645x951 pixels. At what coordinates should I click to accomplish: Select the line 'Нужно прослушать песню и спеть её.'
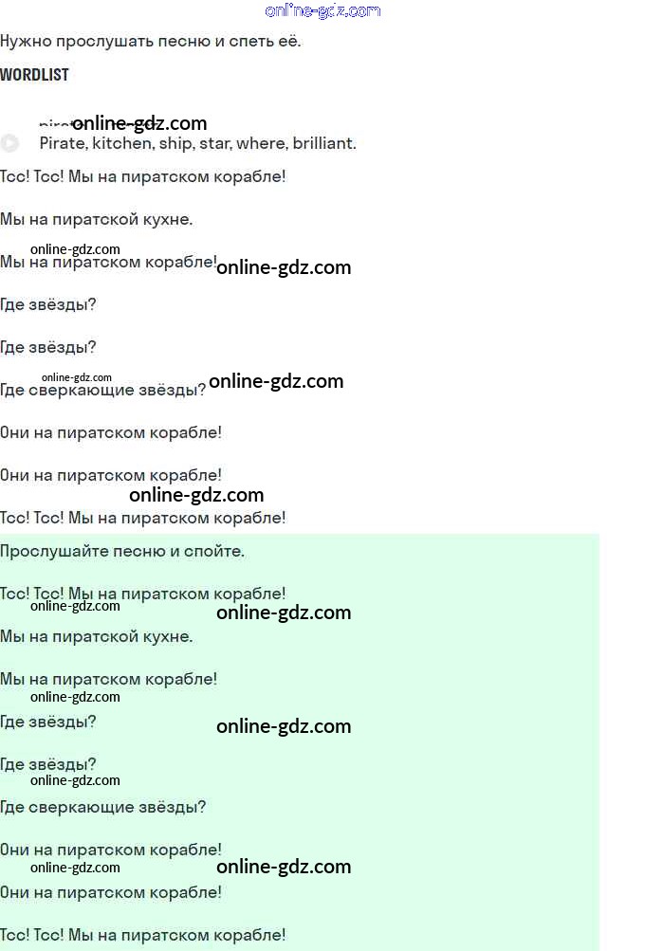click(x=151, y=41)
